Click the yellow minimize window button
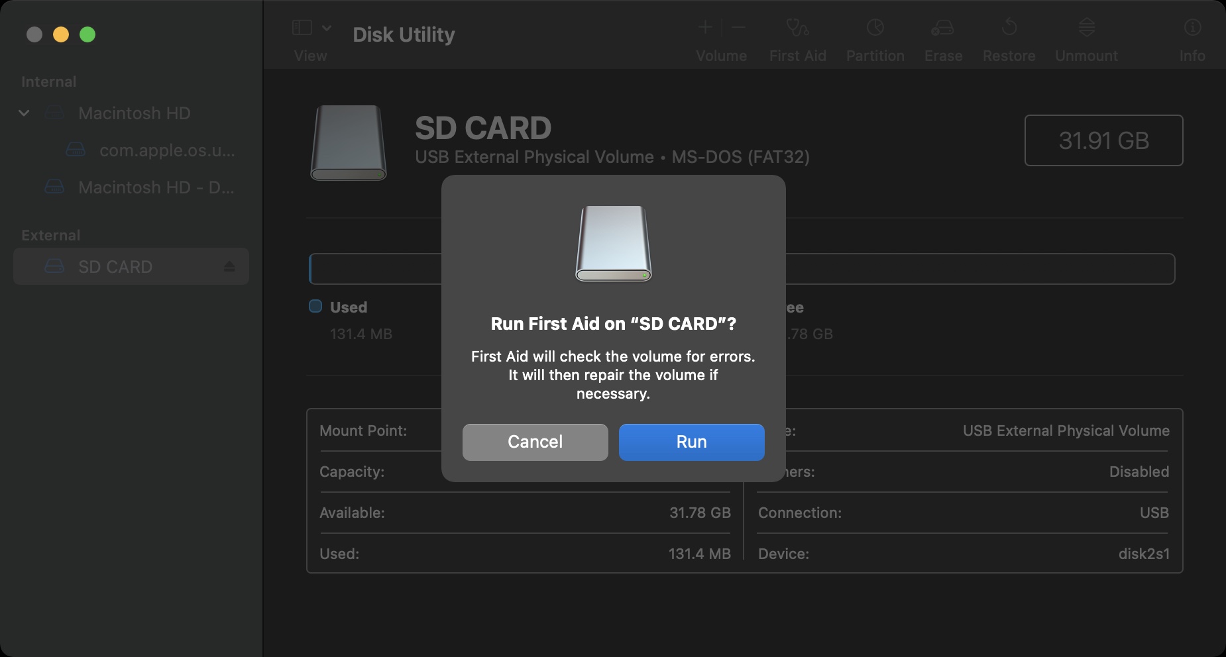Viewport: 1226px width, 657px height. click(61, 34)
